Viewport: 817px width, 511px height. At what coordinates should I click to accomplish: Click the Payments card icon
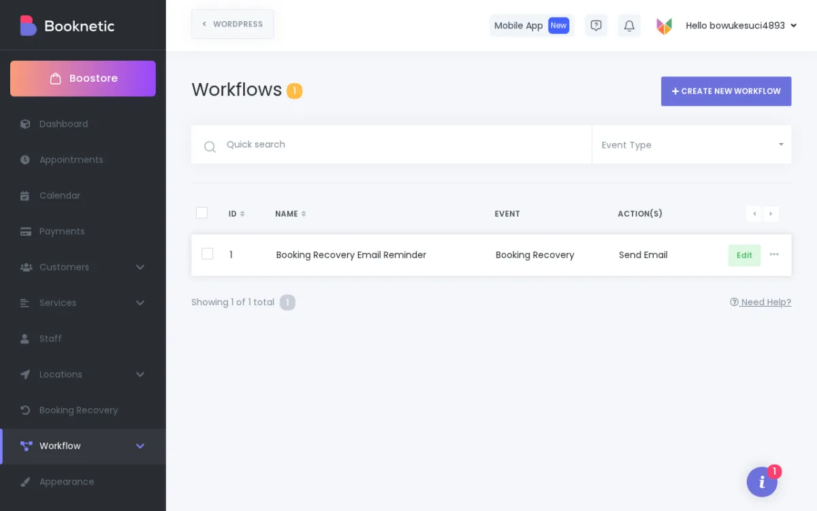[x=25, y=232]
